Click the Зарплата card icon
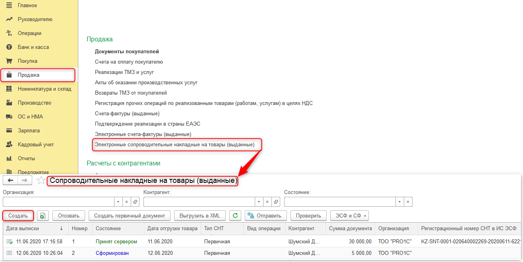 click(x=10, y=130)
